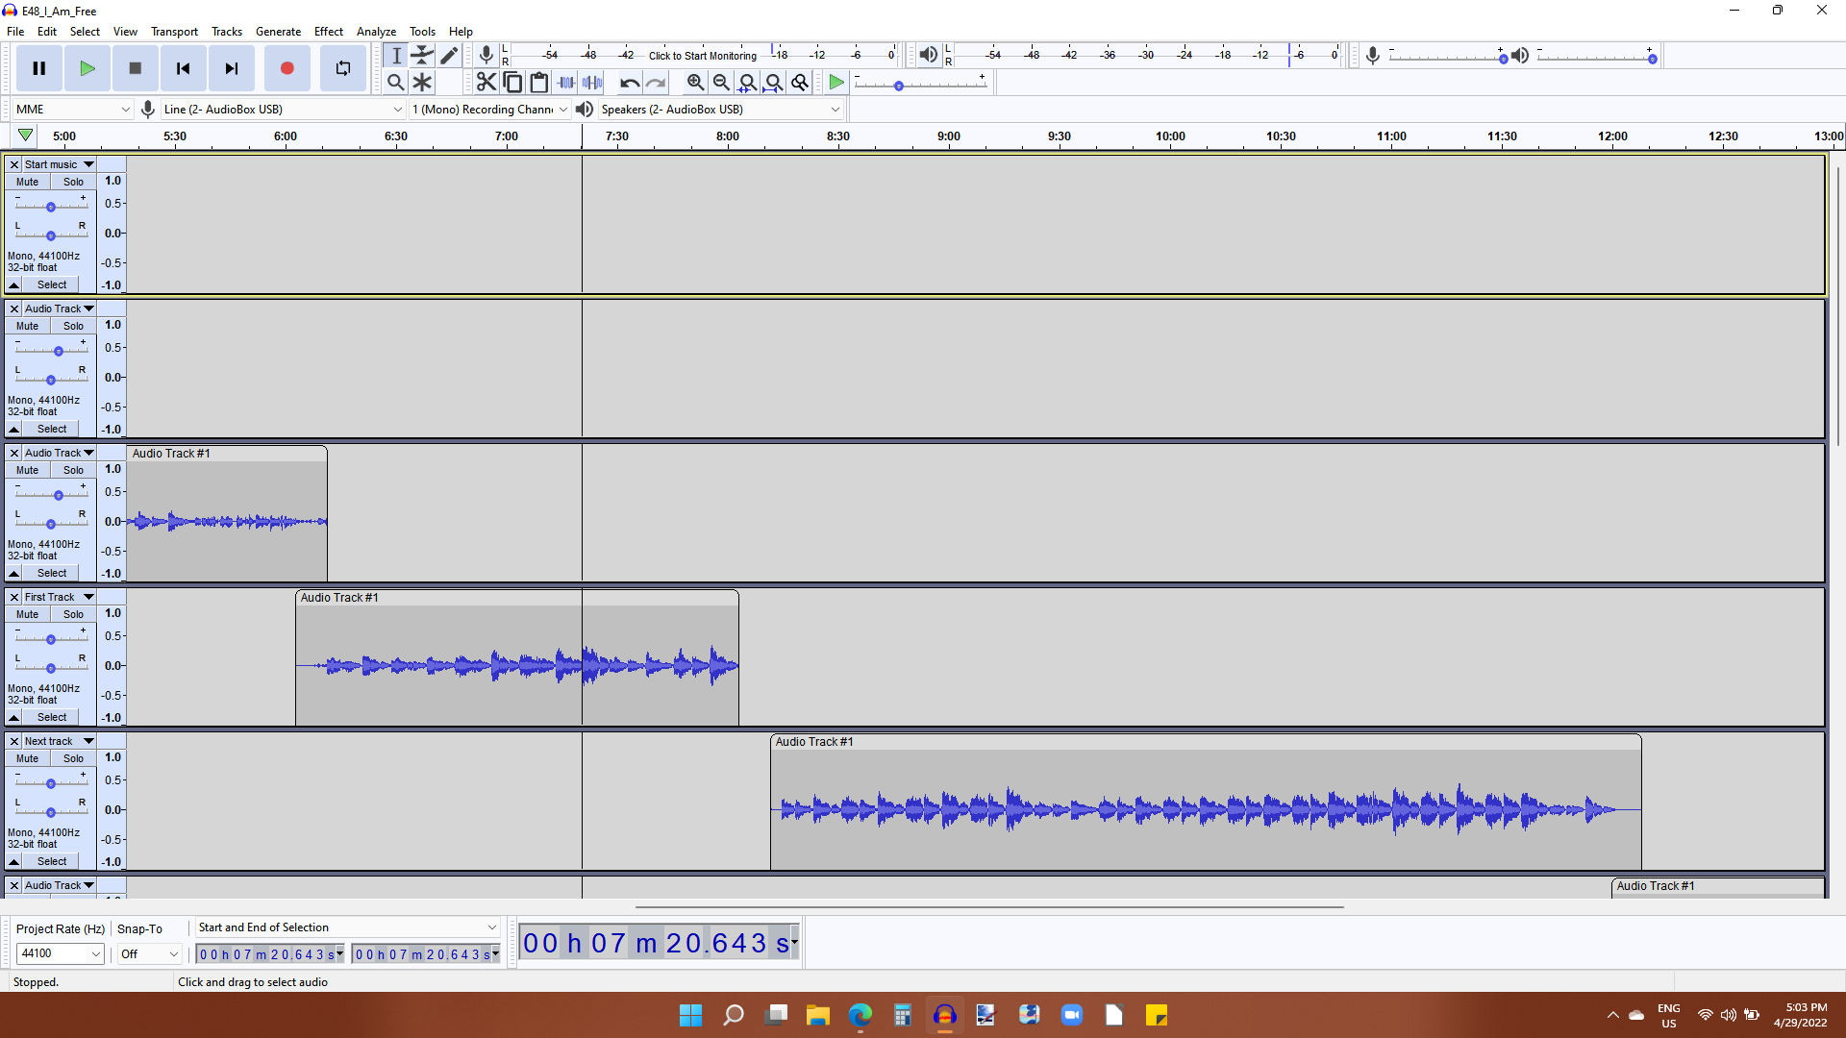Select the Envelope tool
Viewport: 1846px width, 1038px height.
point(422,56)
